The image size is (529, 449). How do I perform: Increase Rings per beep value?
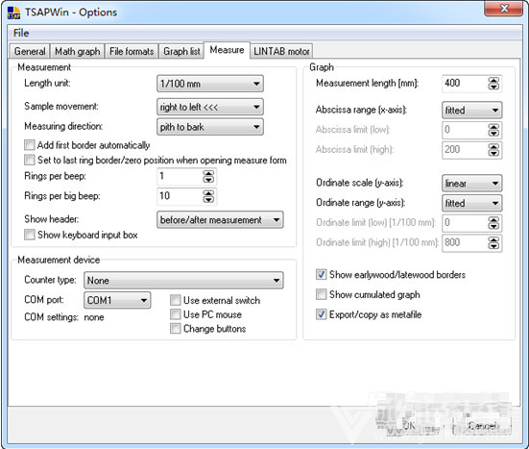point(208,174)
